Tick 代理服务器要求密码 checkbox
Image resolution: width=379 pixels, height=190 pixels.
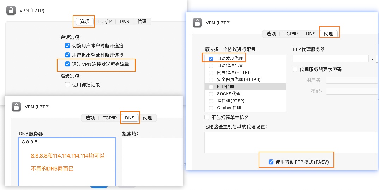(295, 70)
